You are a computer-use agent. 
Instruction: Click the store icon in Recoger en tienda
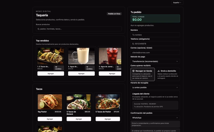point(133,71)
